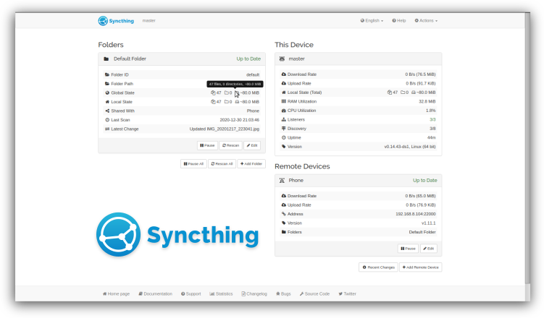Click This Device Version tag icon
Viewport: 544px width, 318px height.
click(x=283, y=147)
